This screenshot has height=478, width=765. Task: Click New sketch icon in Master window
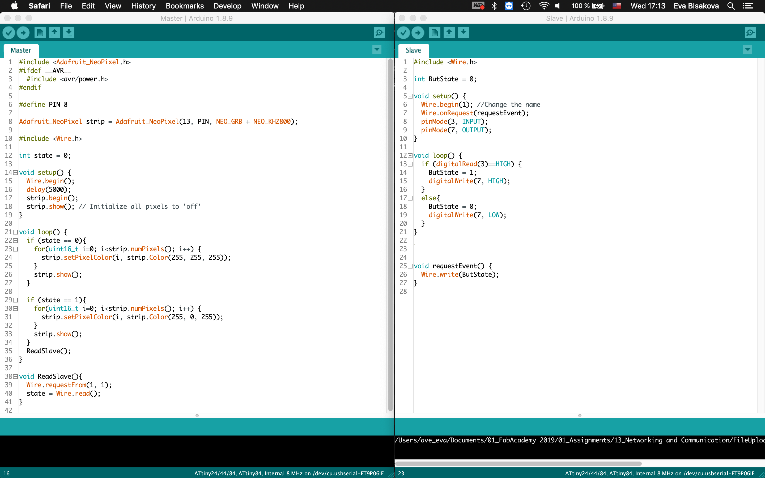[x=40, y=33]
